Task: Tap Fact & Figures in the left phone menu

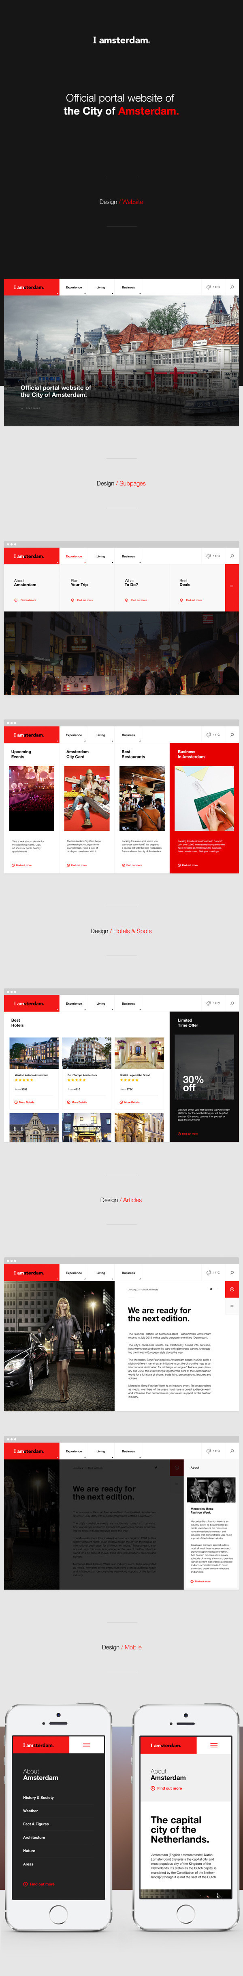Action: click(x=36, y=1824)
